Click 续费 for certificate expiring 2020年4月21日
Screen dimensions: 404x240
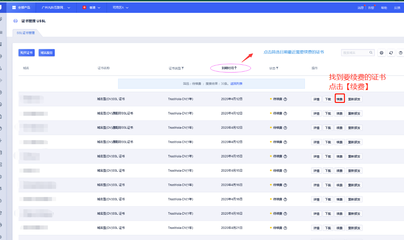(339, 228)
